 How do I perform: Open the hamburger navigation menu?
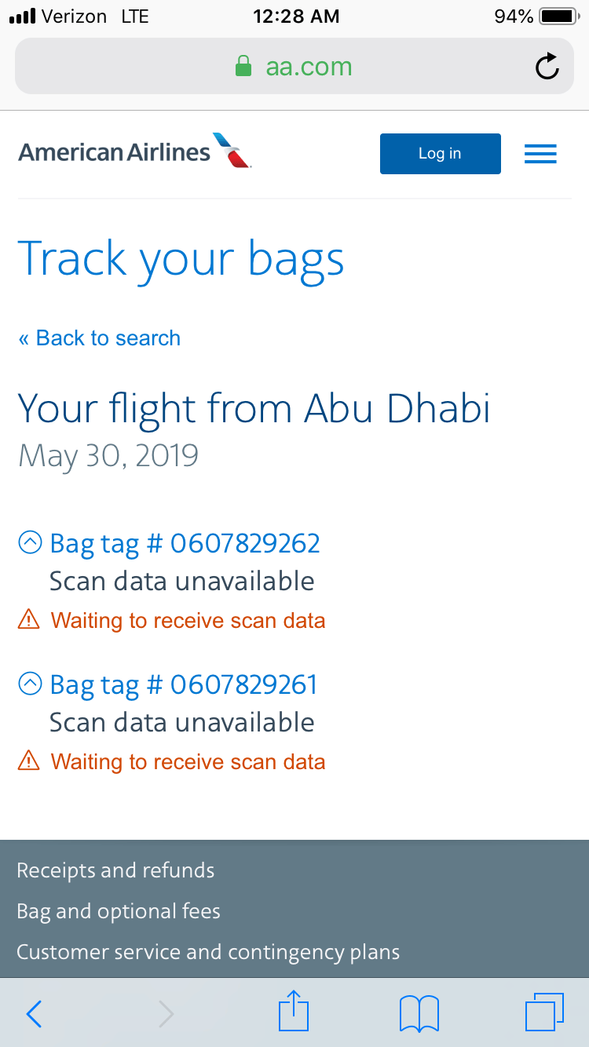(x=540, y=154)
